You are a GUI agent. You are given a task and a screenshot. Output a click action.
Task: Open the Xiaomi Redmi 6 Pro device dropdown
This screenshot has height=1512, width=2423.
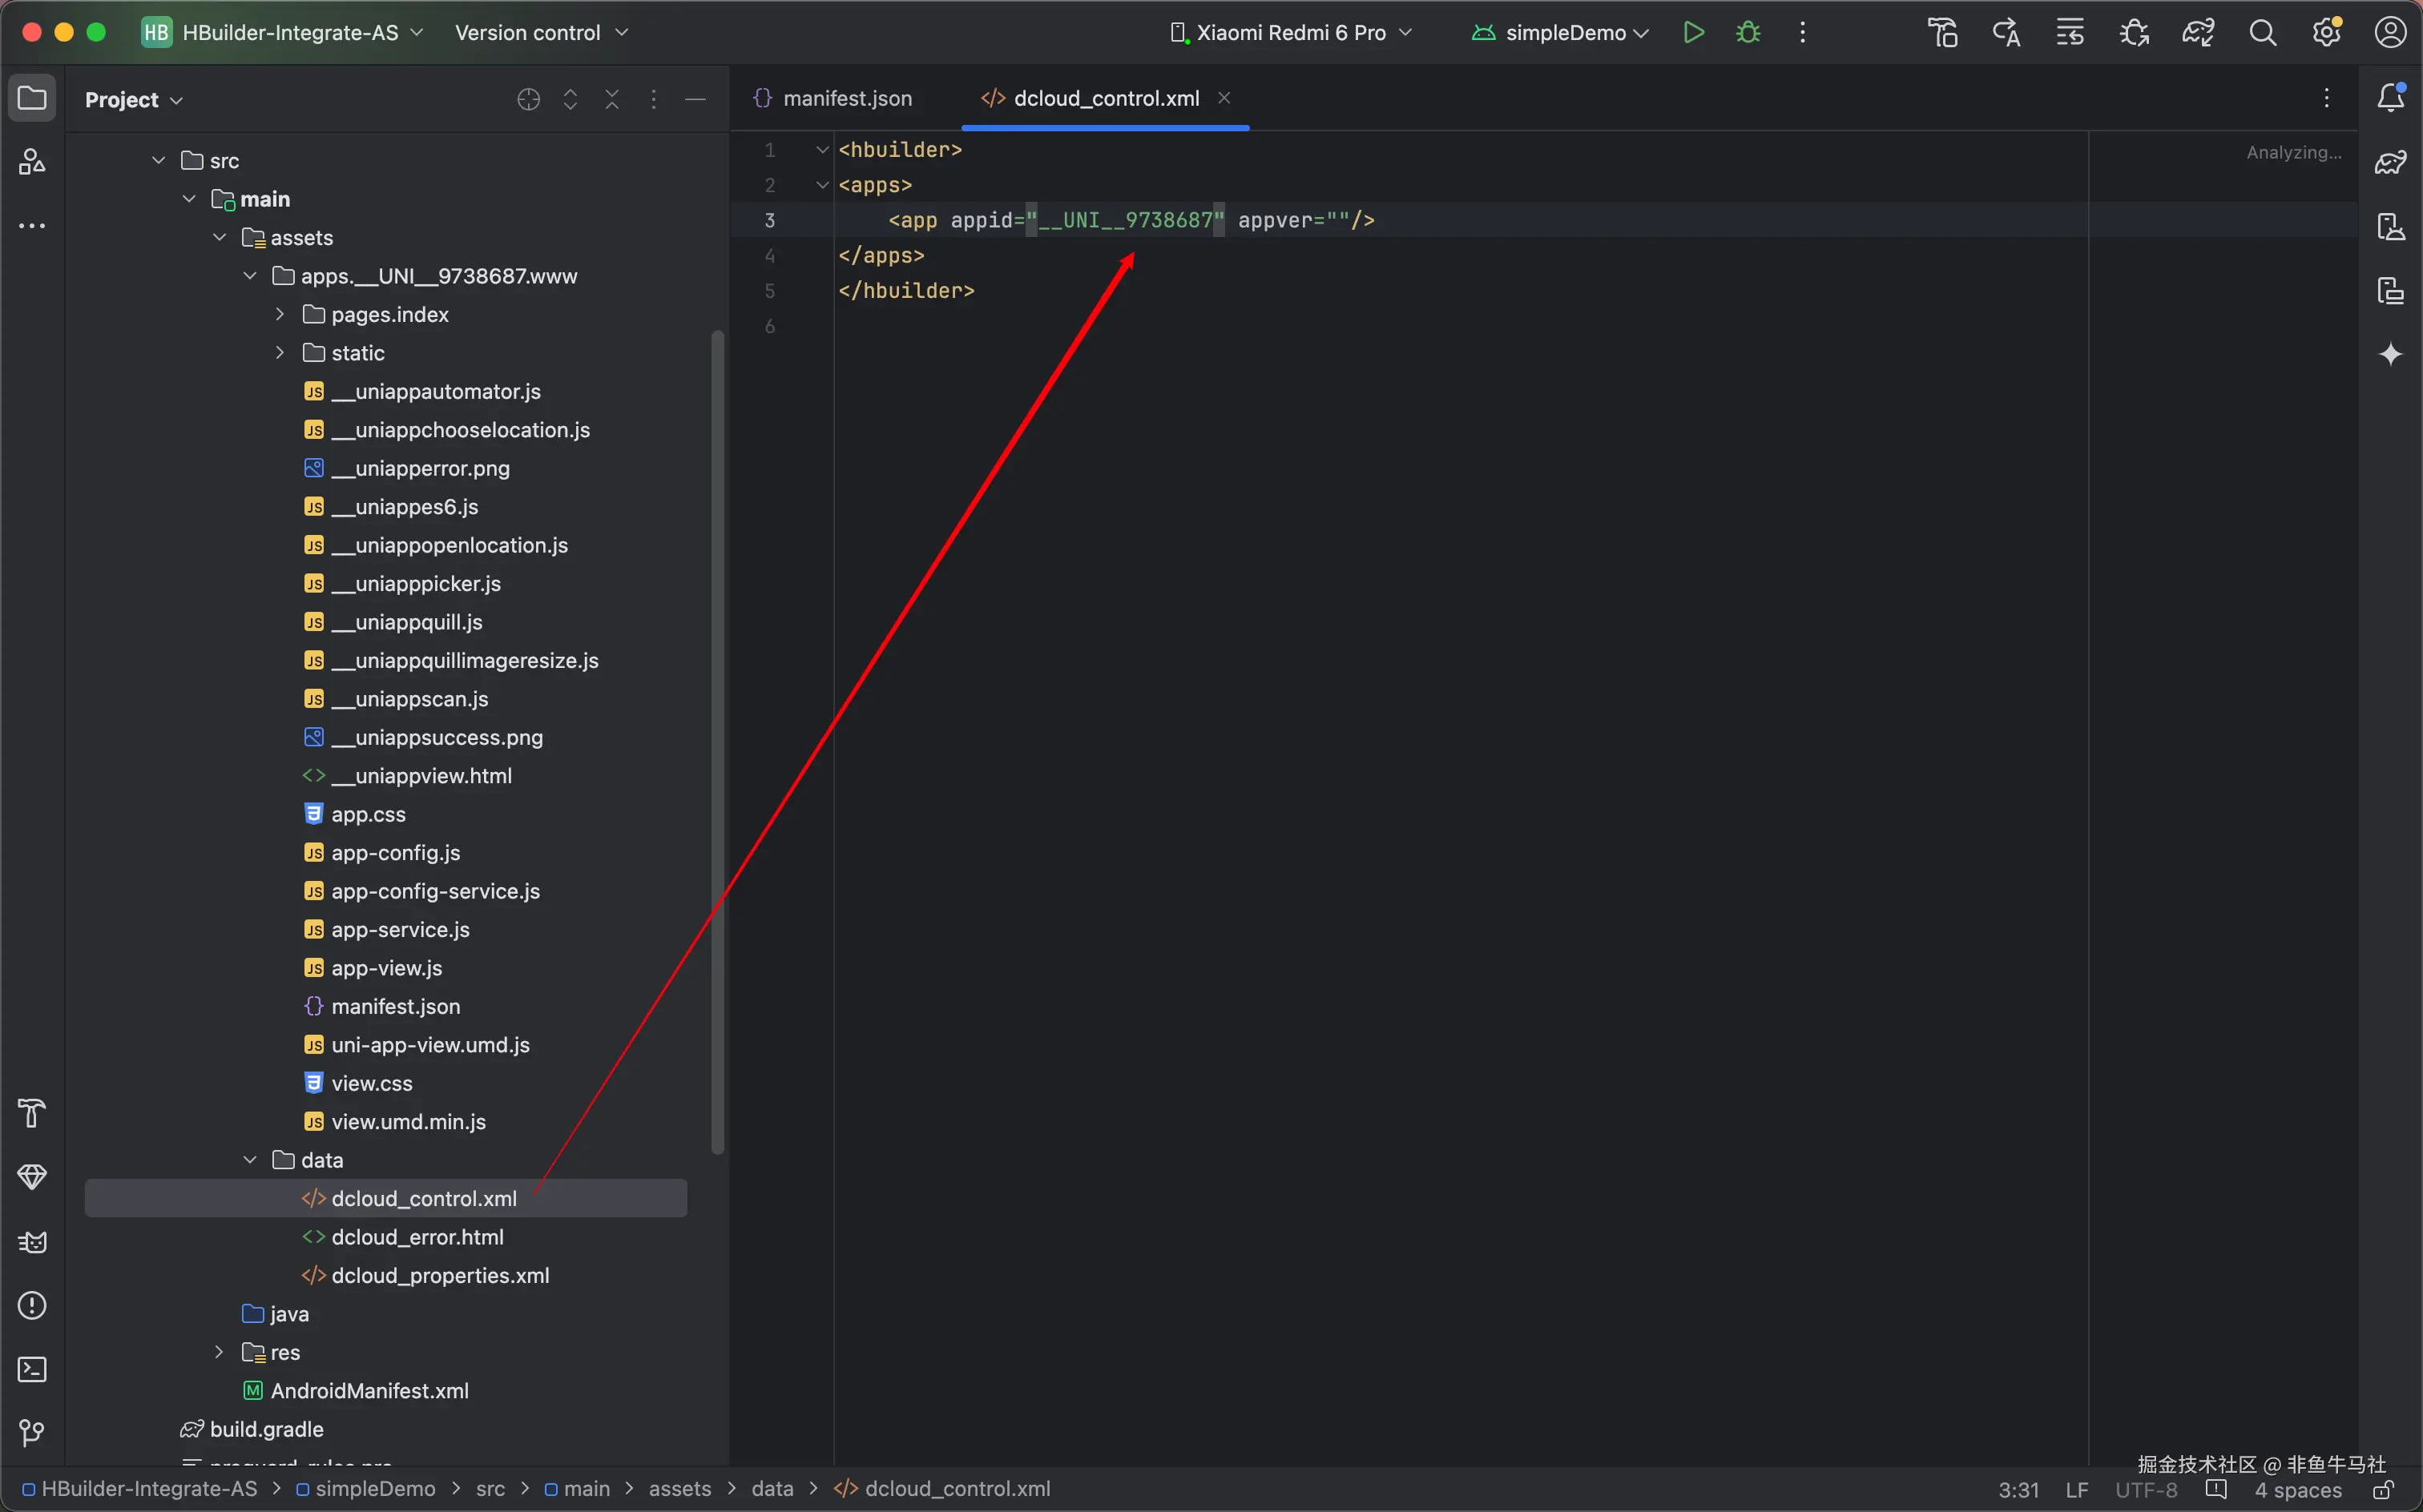[x=1291, y=33]
